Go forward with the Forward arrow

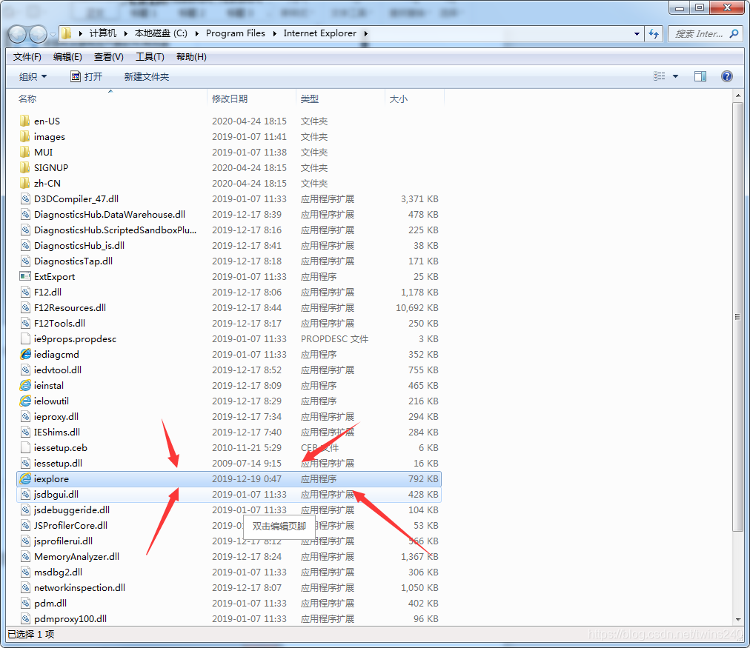[39, 34]
